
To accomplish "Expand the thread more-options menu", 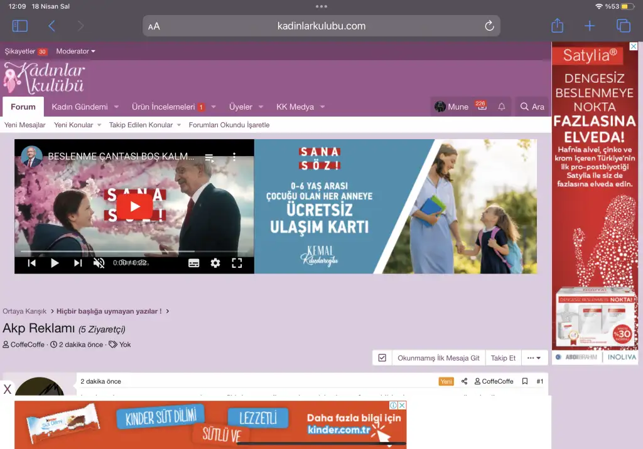I will click(x=534, y=357).
